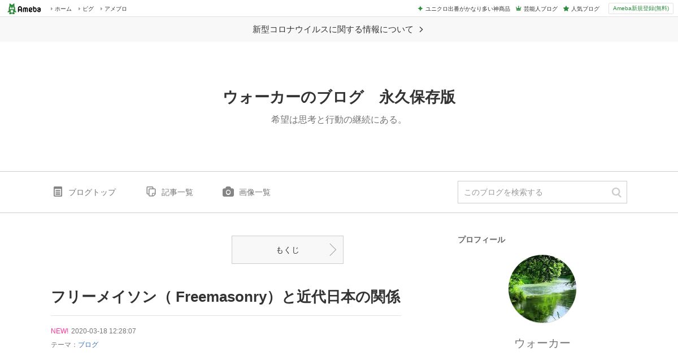678x356 pixels.
Task: Click the crown icon for celebrity blogs
Action: tap(518, 8)
